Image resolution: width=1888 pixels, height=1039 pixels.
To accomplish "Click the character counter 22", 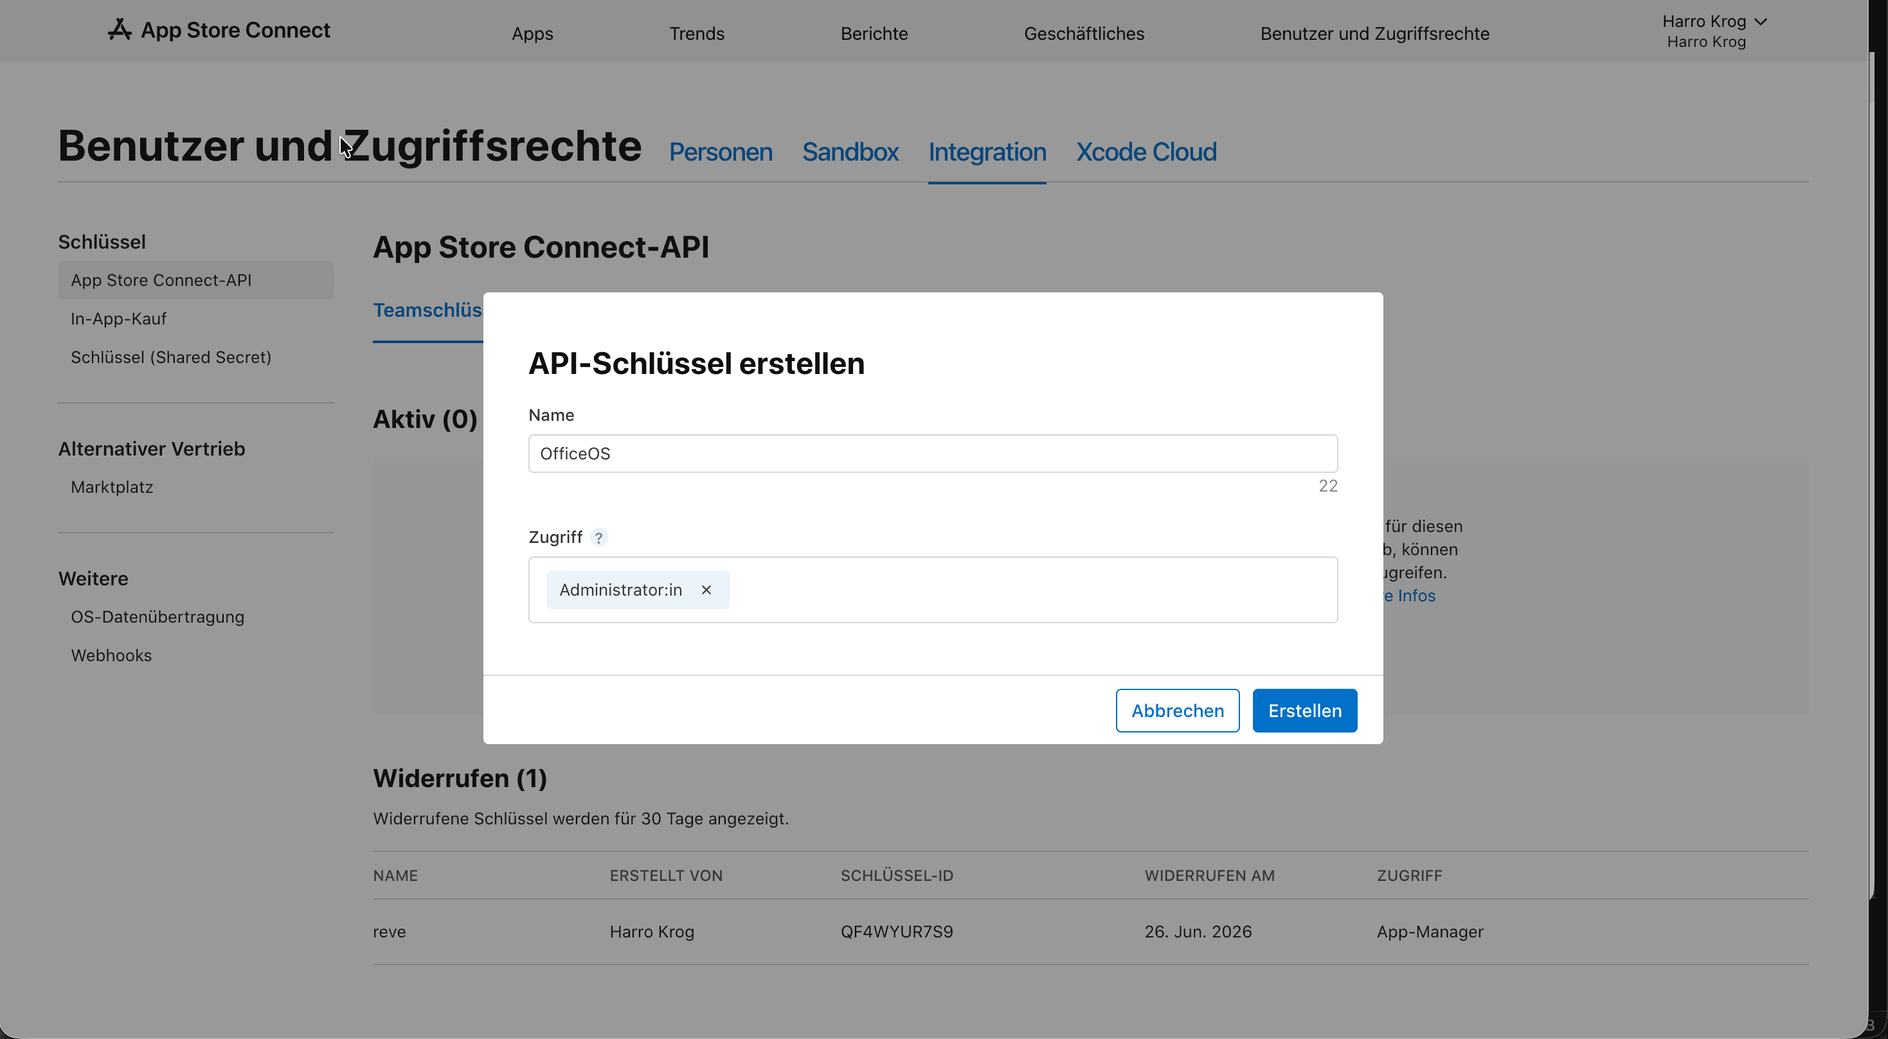I will [1327, 486].
